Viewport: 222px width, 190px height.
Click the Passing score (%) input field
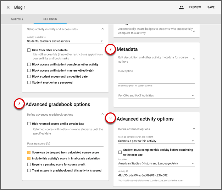click(x=65, y=143)
